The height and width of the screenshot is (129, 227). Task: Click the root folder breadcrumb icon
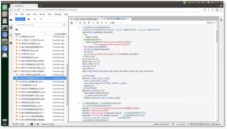click(x=16, y=30)
